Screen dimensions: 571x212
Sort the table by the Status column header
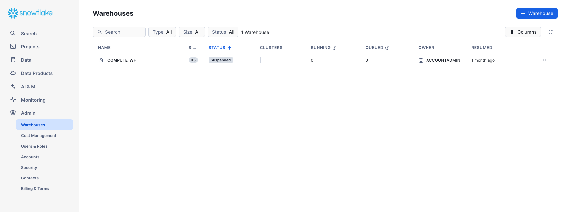click(217, 48)
